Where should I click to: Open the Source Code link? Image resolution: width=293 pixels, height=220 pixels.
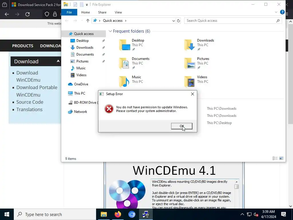[30, 102]
